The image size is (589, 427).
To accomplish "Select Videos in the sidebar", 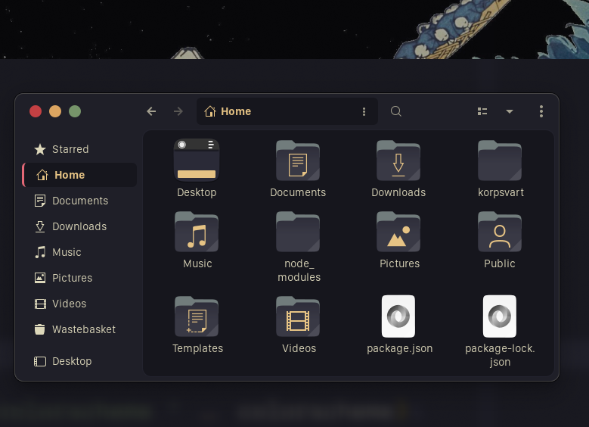I will click(69, 304).
